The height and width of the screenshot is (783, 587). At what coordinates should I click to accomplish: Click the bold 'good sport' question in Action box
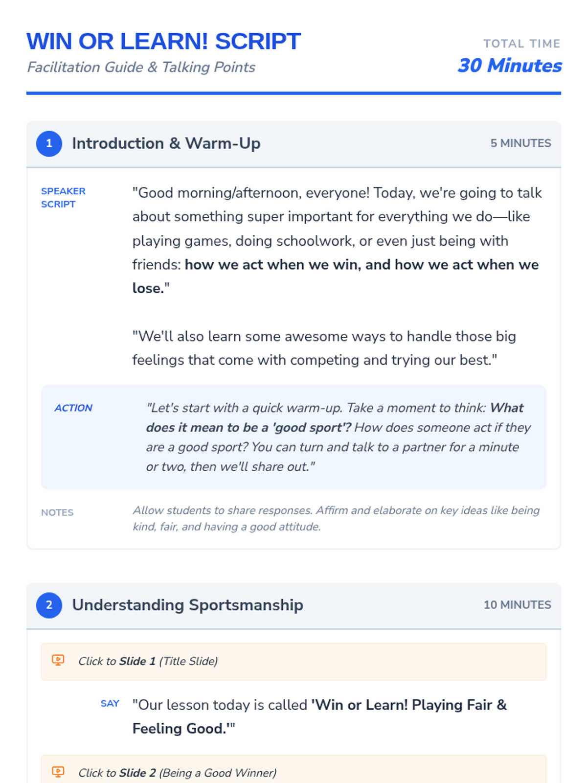pyautogui.click(x=248, y=428)
